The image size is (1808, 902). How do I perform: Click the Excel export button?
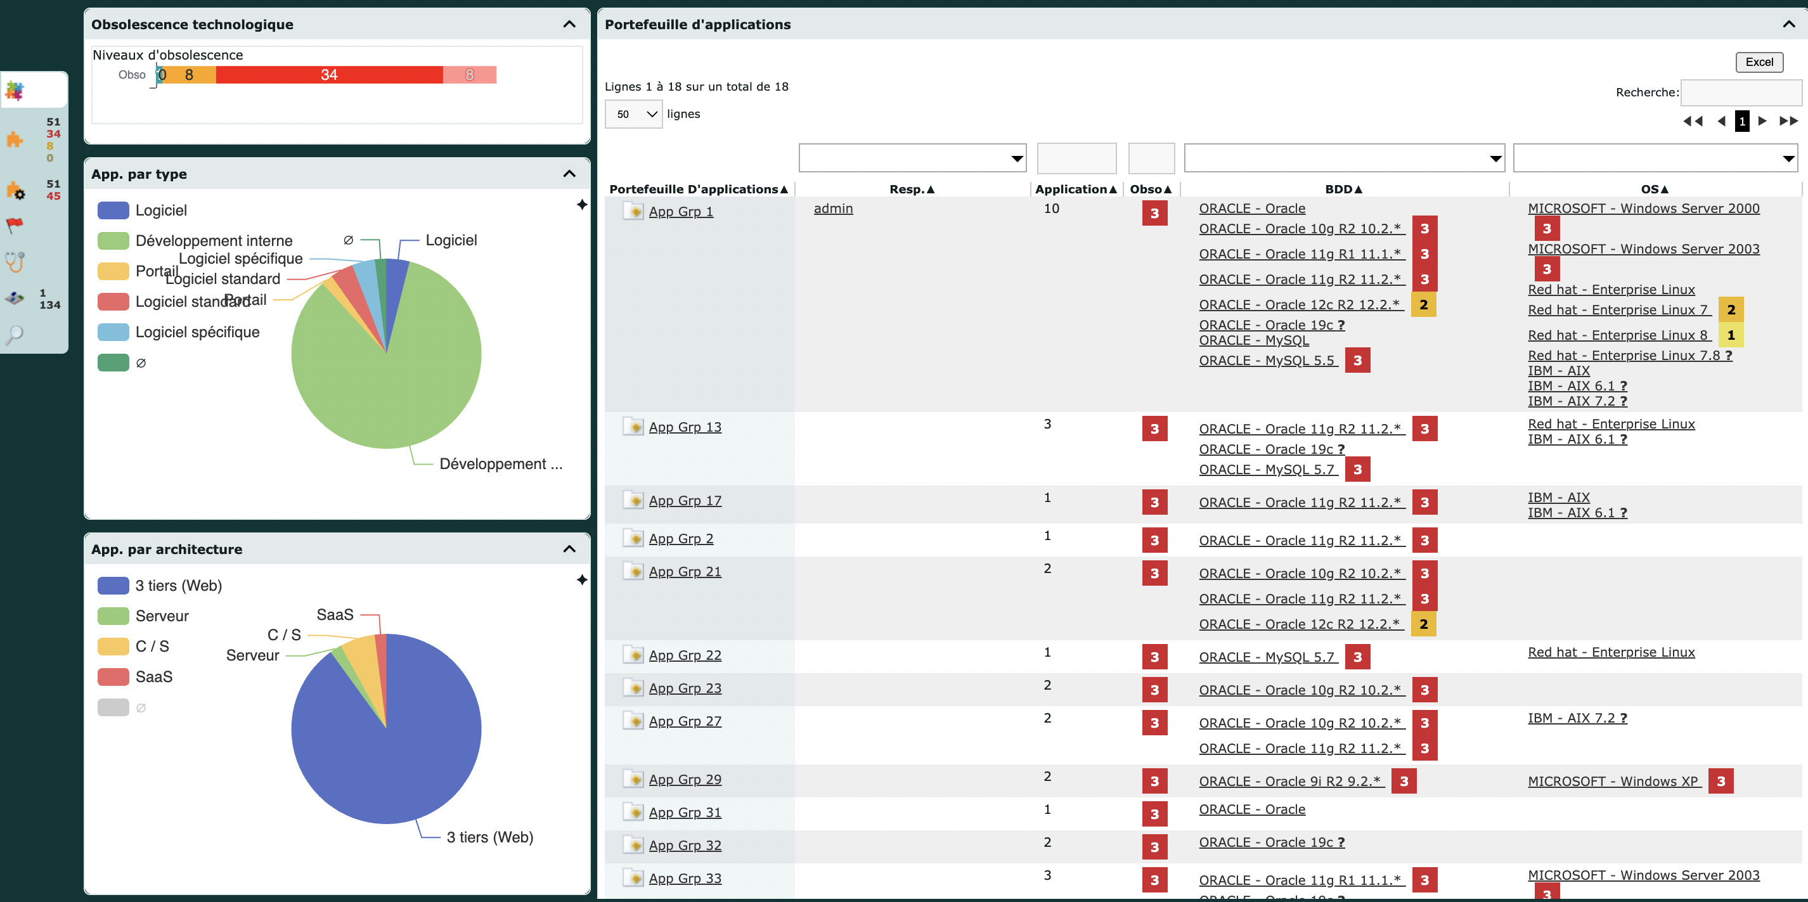point(1759,61)
